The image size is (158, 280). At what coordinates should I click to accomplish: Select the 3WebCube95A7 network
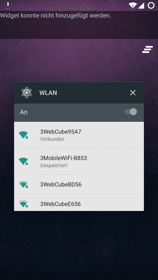pos(79,135)
